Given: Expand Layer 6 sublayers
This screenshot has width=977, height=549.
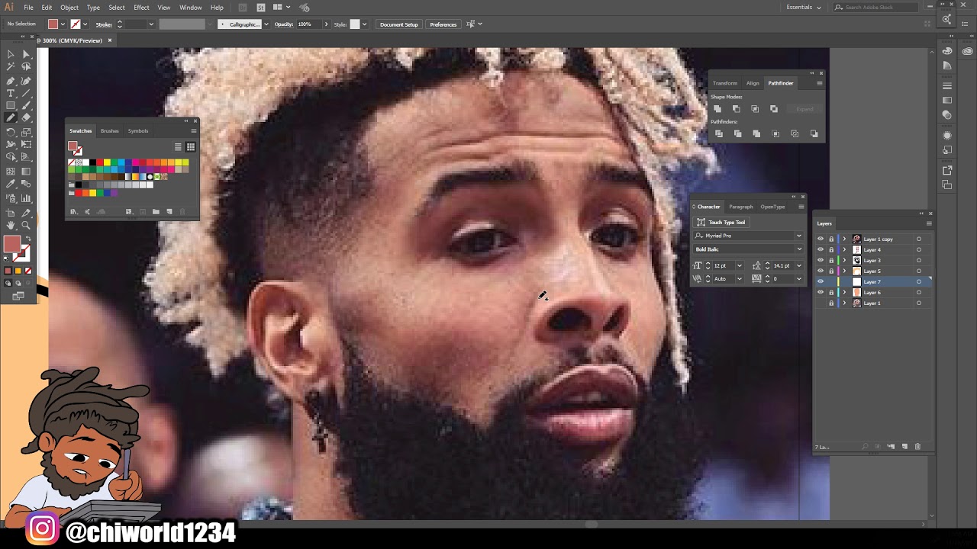Looking at the screenshot, I should (x=844, y=292).
